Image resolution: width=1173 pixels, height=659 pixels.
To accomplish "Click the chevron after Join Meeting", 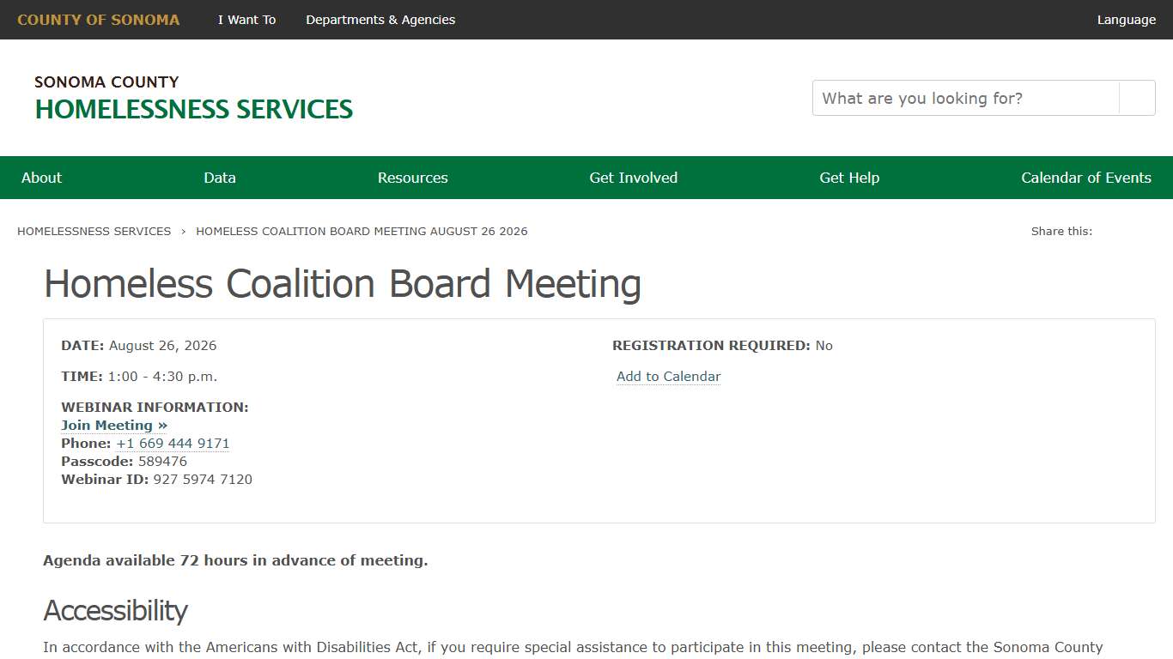I will tap(162, 425).
